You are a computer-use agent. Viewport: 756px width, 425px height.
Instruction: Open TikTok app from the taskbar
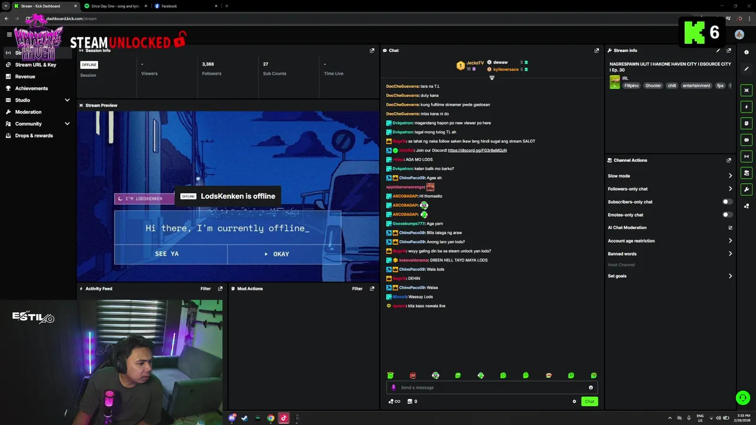[x=283, y=418]
